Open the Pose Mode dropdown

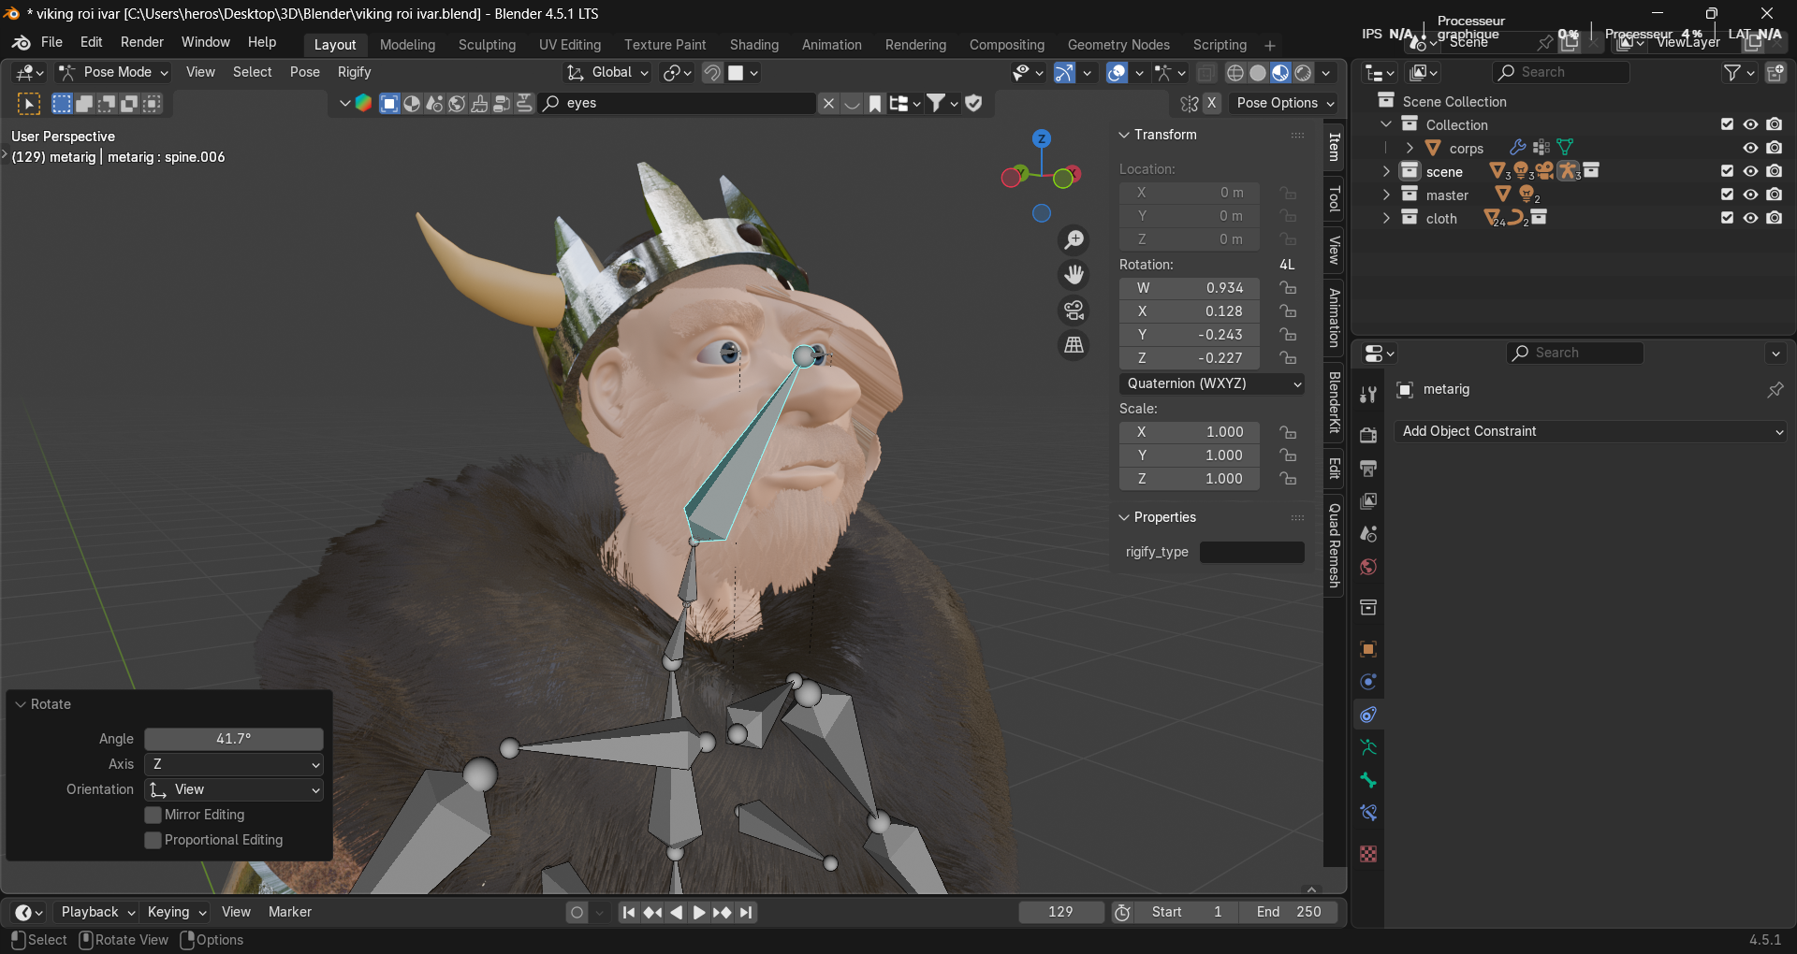coord(114,72)
